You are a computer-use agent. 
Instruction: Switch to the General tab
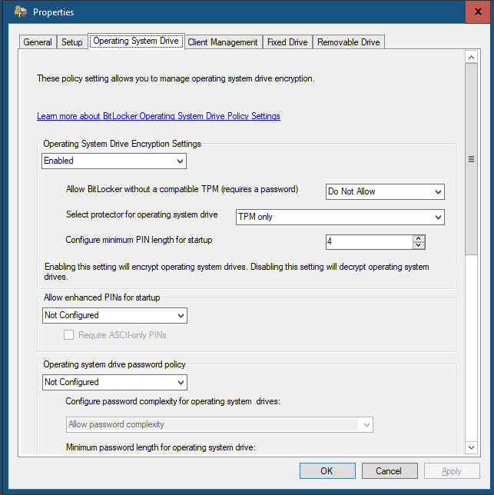[38, 42]
